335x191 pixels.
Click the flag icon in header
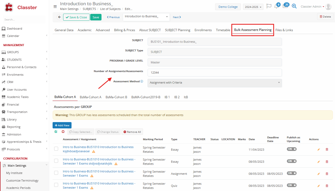269,6
